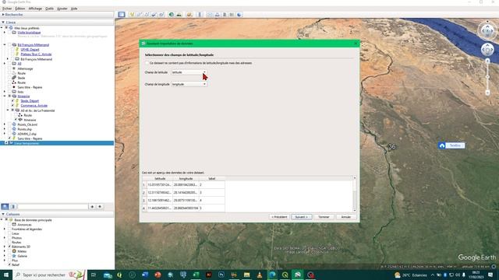Open the ruler measuring tool

click(200, 15)
